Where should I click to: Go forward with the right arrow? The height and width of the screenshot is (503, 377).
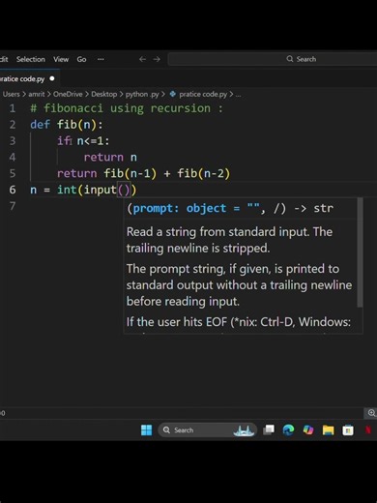[x=157, y=59]
